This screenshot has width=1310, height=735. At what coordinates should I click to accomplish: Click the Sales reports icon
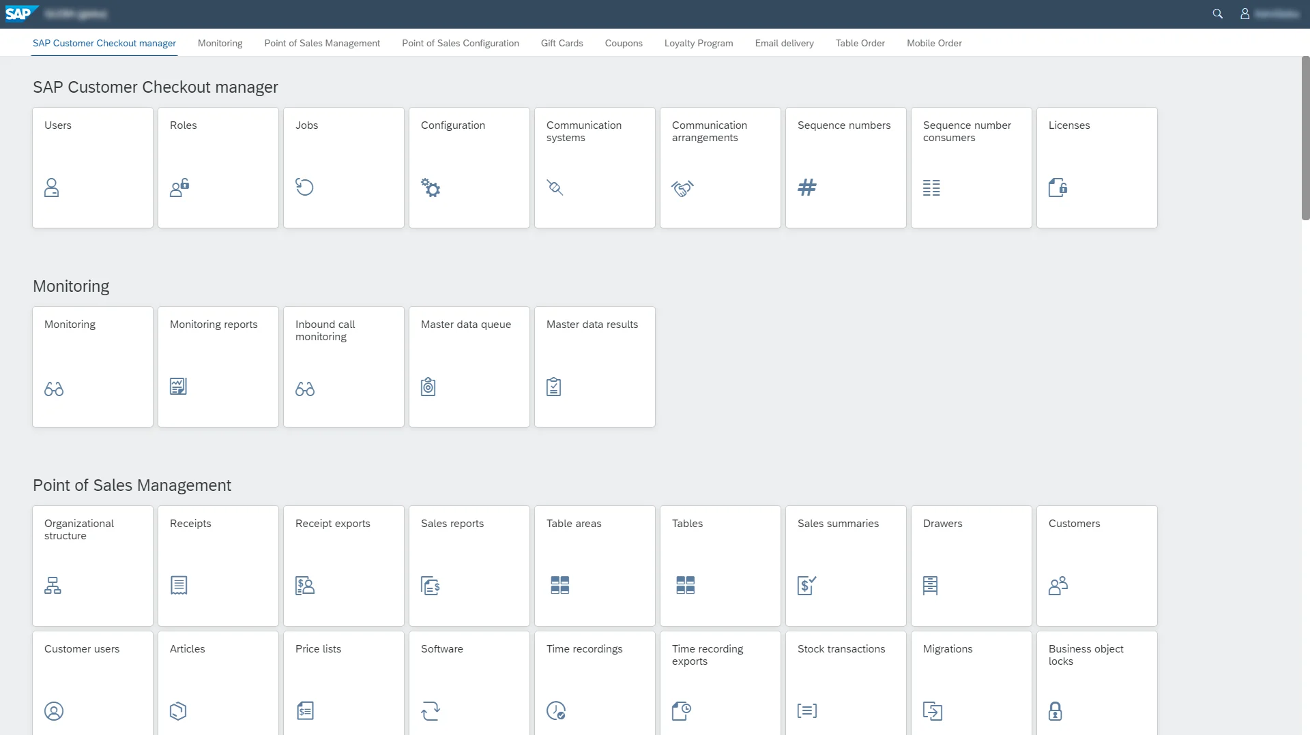click(431, 585)
